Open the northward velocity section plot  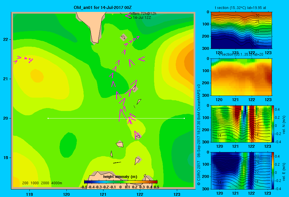(241, 124)
